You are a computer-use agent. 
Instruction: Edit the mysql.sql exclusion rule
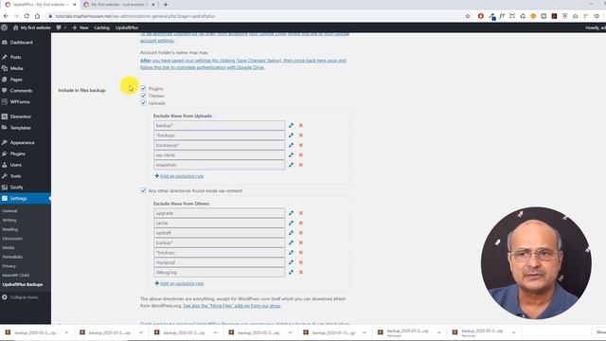[x=291, y=262]
